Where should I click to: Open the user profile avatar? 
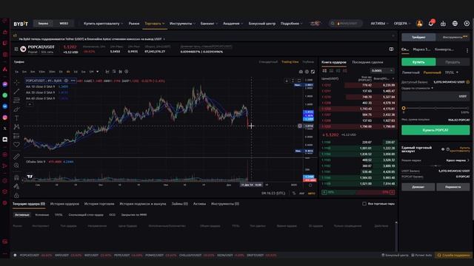point(419,23)
